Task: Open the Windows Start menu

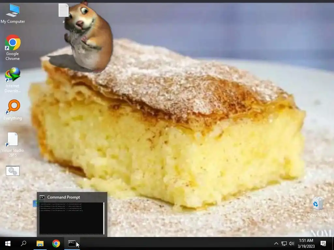Action: 8,243
